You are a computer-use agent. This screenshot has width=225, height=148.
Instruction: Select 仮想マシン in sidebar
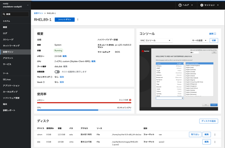point(15,52)
